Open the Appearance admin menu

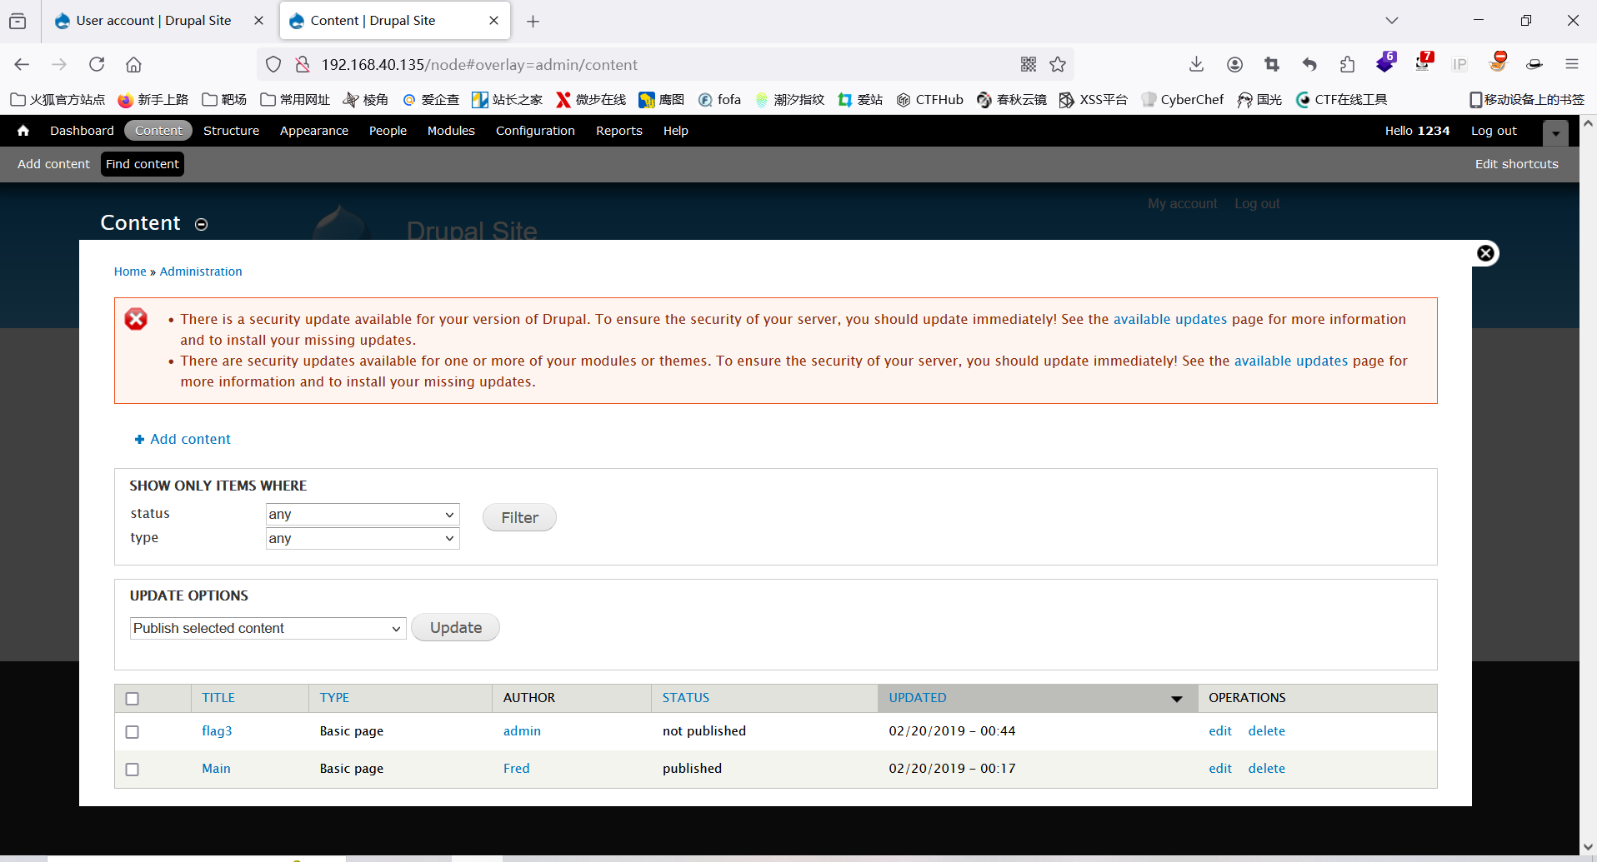click(x=314, y=131)
